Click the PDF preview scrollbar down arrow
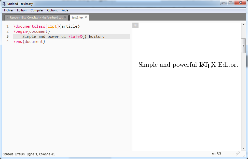The image size is (248, 159). tap(243, 148)
